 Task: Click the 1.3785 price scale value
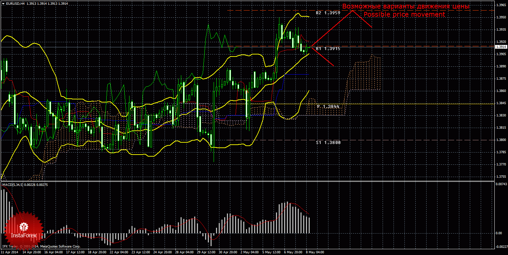click(501, 152)
